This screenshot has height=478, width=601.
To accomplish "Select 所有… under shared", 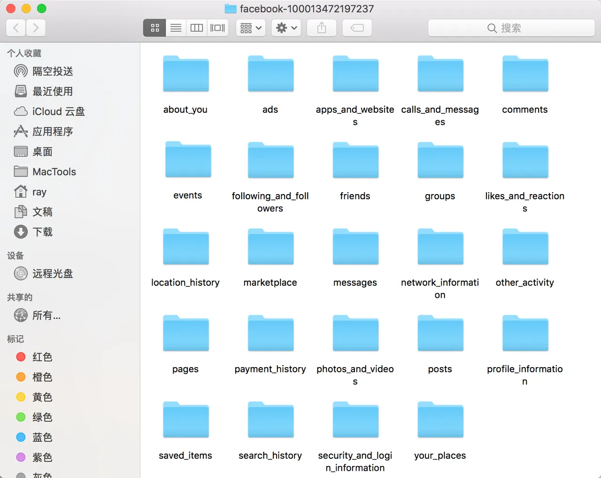I will [x=70, y=315].
